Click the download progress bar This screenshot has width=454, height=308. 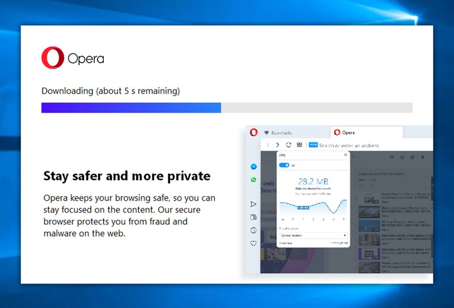pyautogui.click(x=226, y=108)
